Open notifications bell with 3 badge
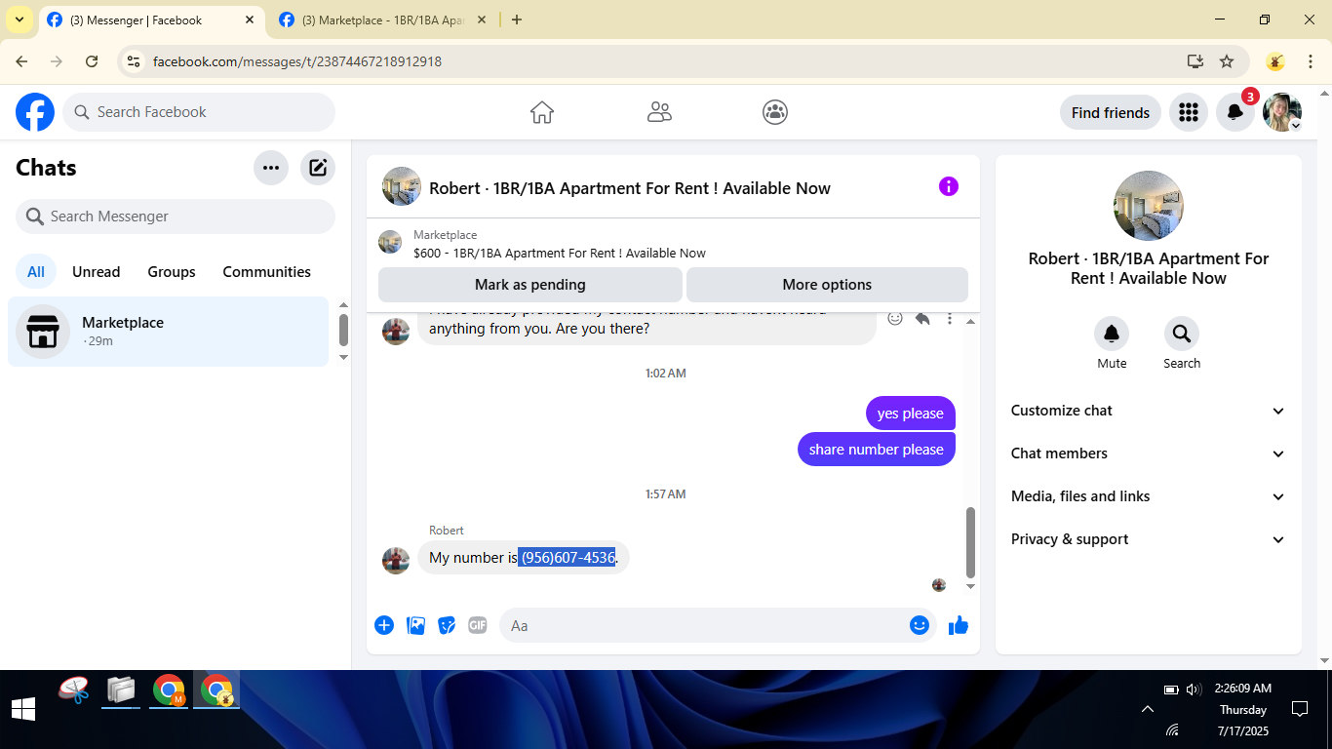The width and height of the screenshot is (1332, 749). point(1234,112)
